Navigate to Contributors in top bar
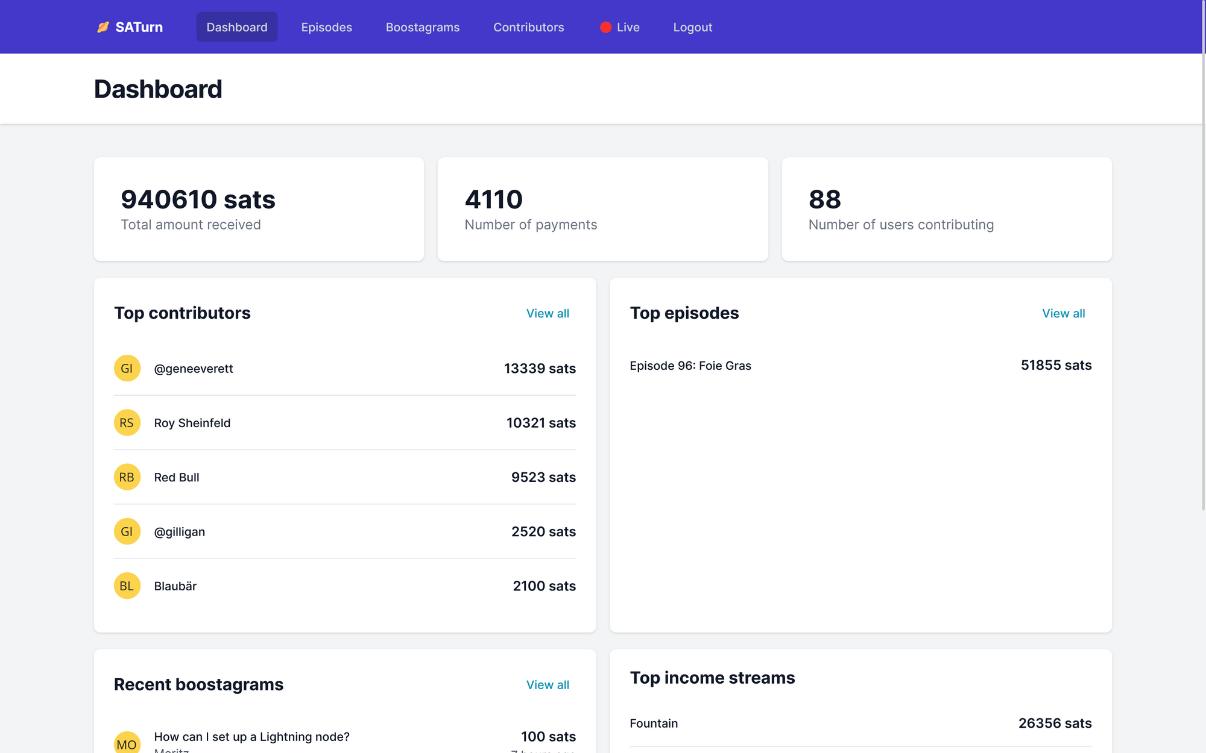1206x753 pixels. (529, 27)
